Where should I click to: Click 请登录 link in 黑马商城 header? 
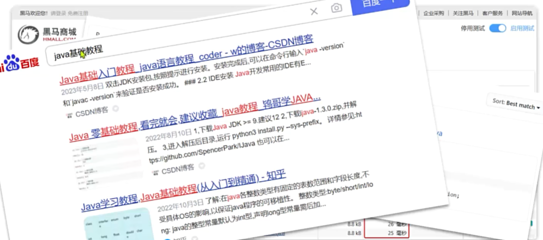point(58,13)
